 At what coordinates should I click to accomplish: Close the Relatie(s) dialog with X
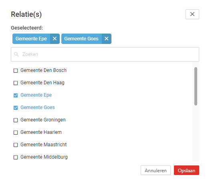192,14
